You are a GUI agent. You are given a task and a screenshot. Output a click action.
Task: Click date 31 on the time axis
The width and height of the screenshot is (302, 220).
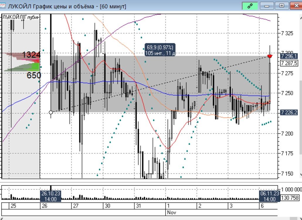click(x=138, y=206)
